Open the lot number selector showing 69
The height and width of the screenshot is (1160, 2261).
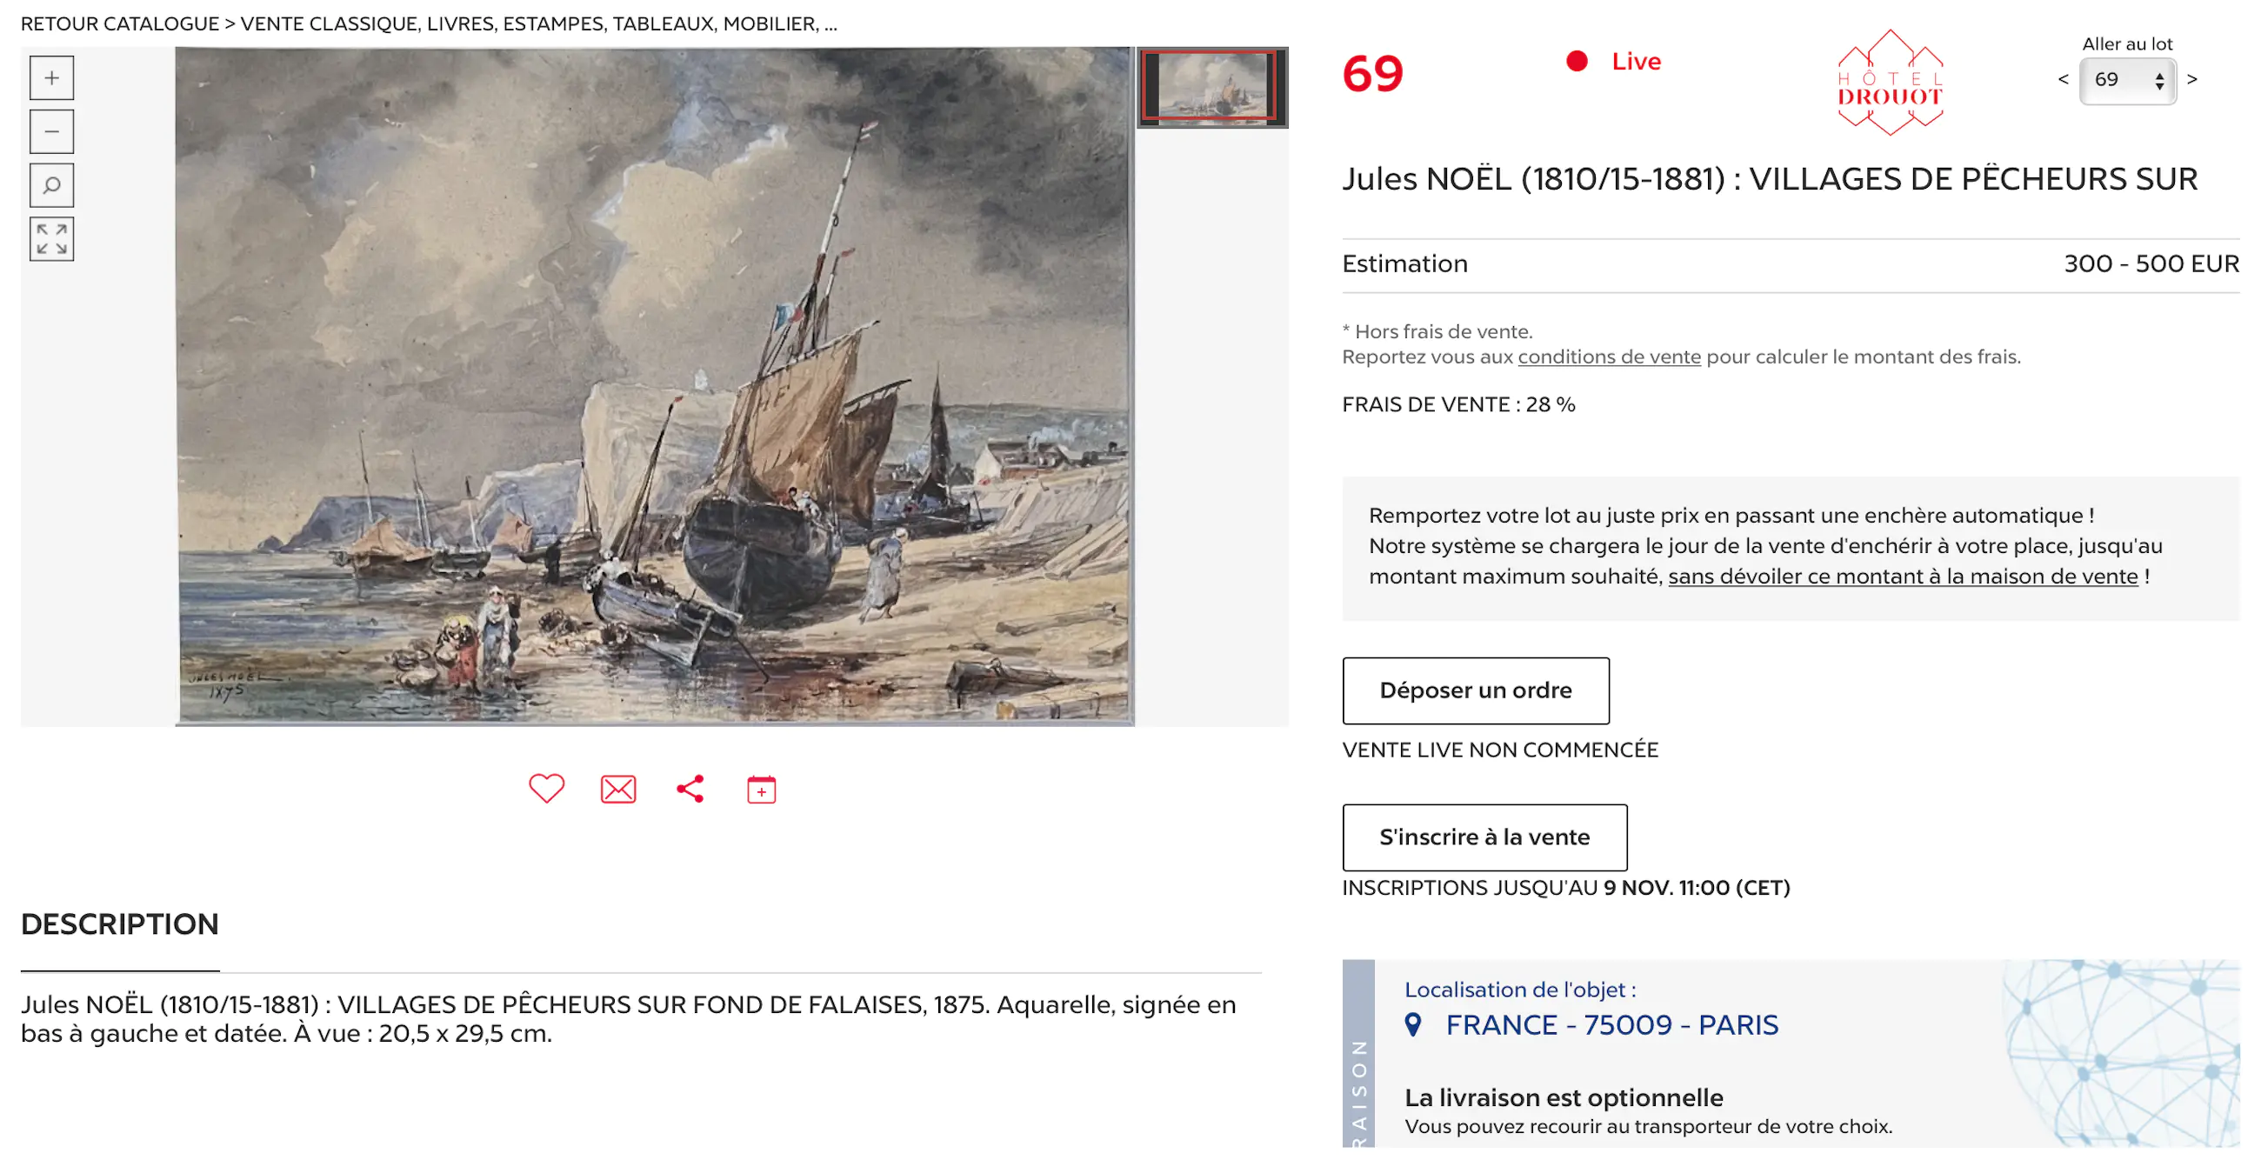2128,81
